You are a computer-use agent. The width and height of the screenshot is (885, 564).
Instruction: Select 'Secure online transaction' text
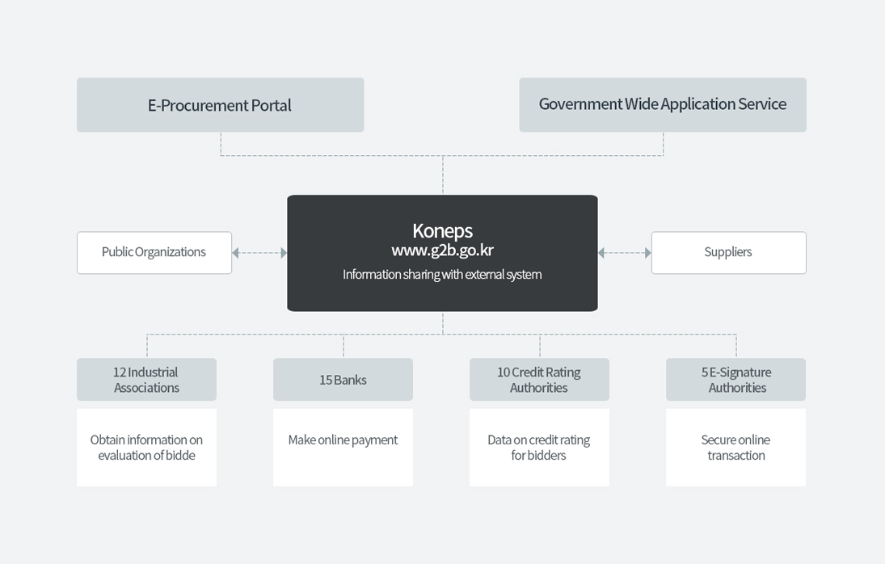[x=736, y=448]
